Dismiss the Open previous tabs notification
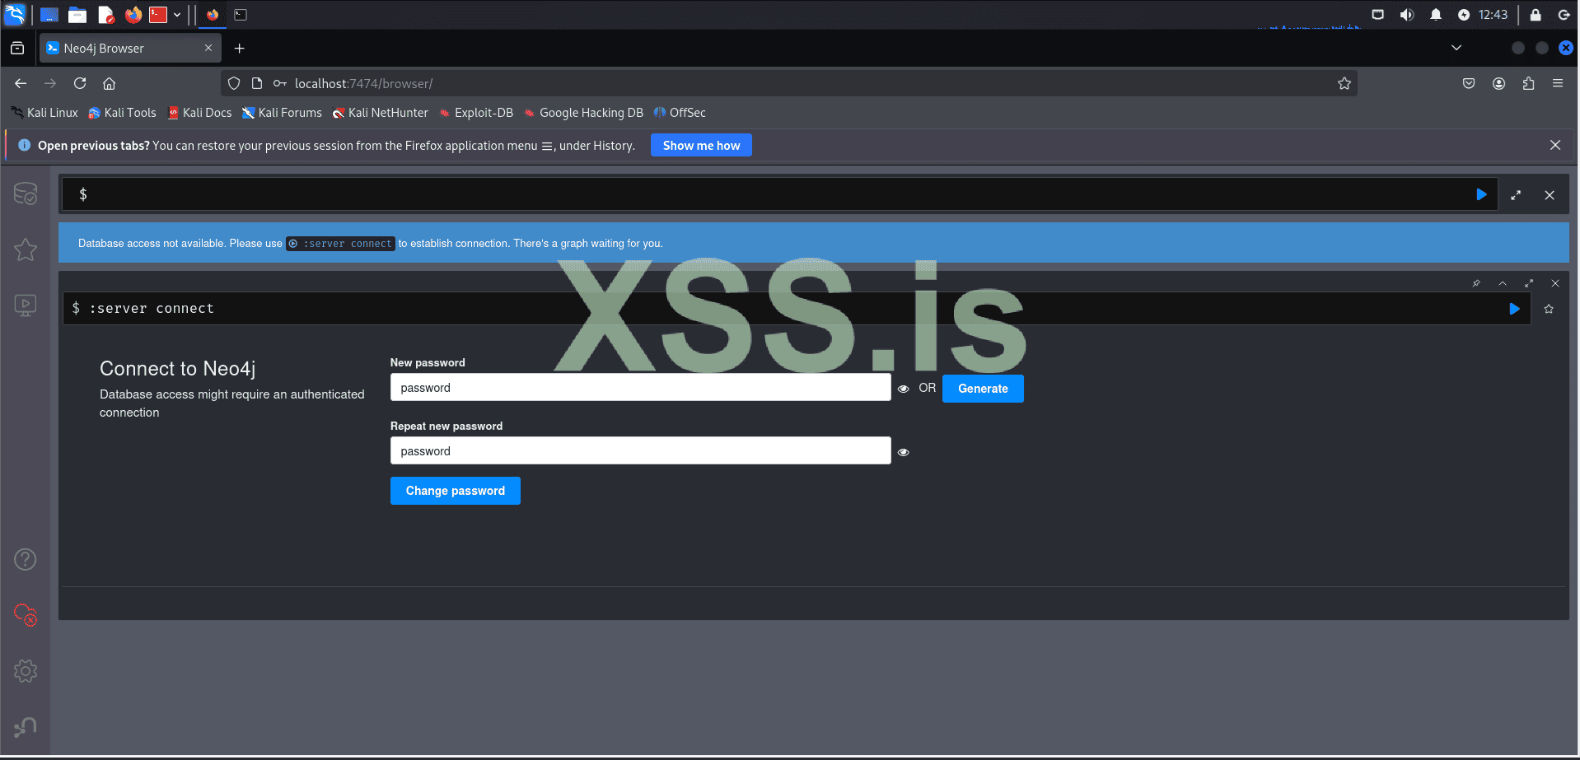 (x=1555, y=145)
